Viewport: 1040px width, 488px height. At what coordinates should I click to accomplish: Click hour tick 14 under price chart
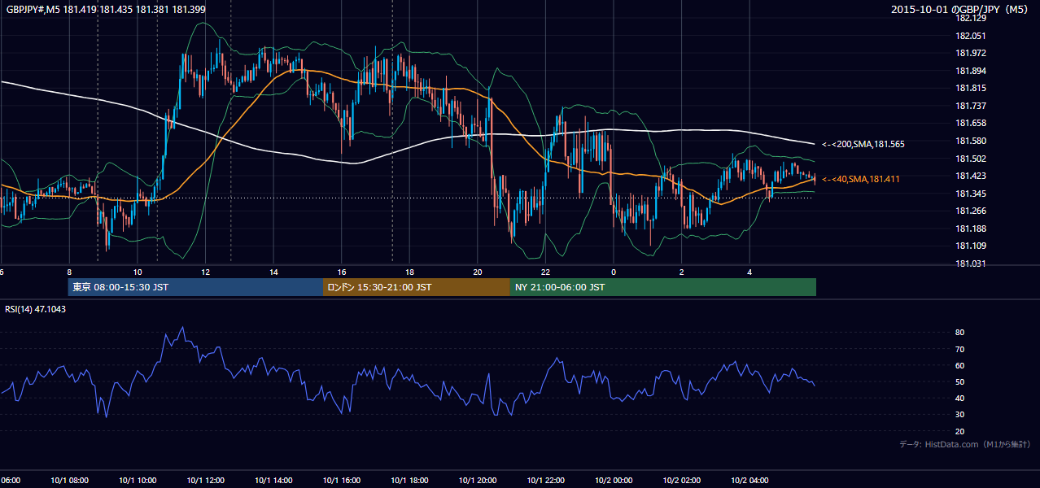[x=274, y=272]
